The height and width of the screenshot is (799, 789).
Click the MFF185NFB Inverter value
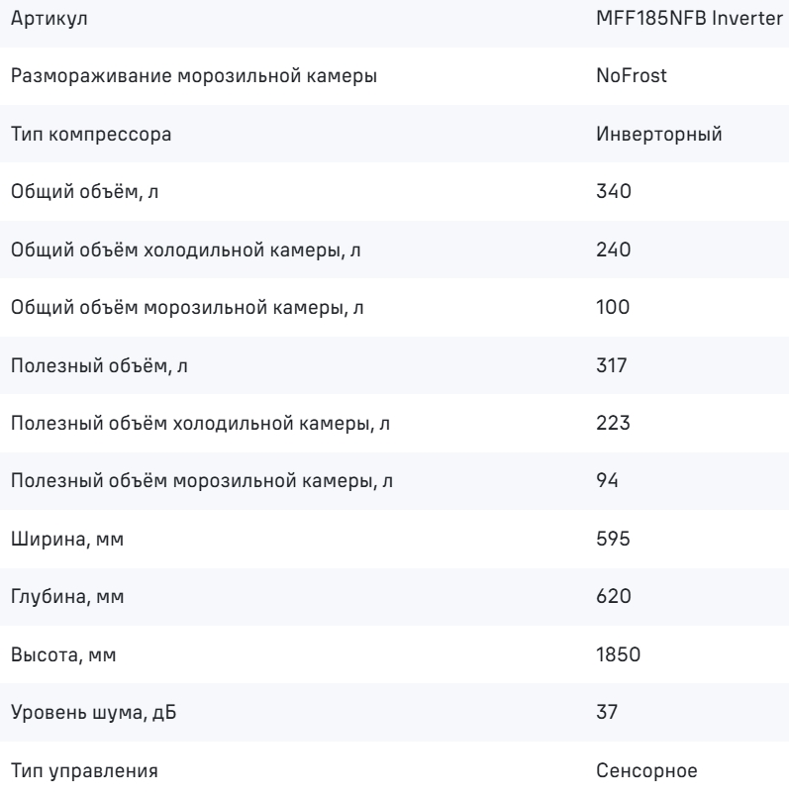(689, 19)
